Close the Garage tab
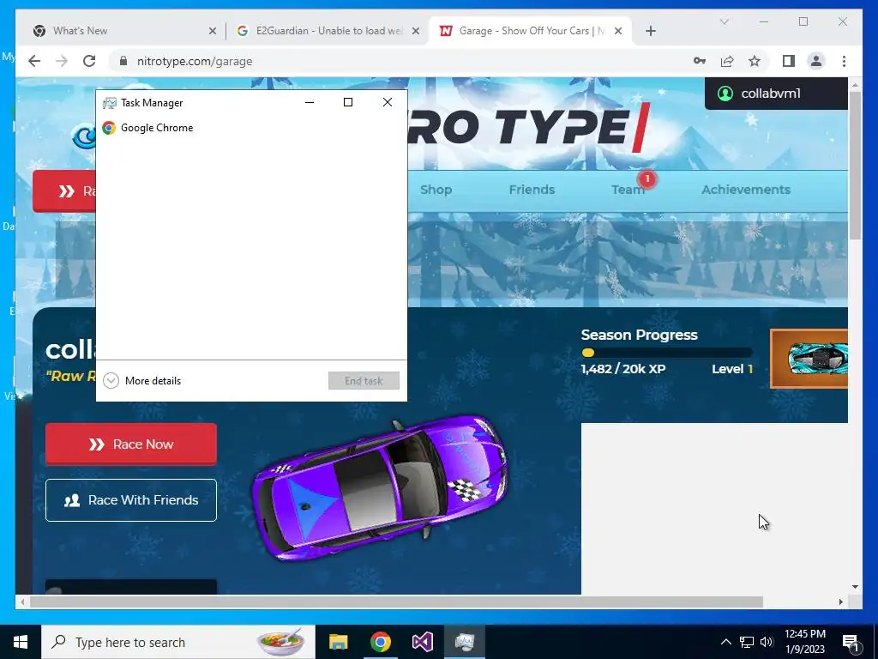Viewport: 878px width, 659px height. [618, 31]
